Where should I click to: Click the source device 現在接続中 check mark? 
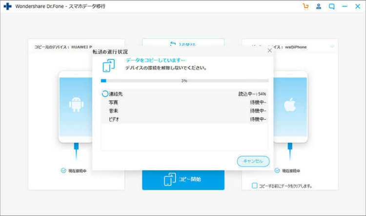(x=63, y=171)
